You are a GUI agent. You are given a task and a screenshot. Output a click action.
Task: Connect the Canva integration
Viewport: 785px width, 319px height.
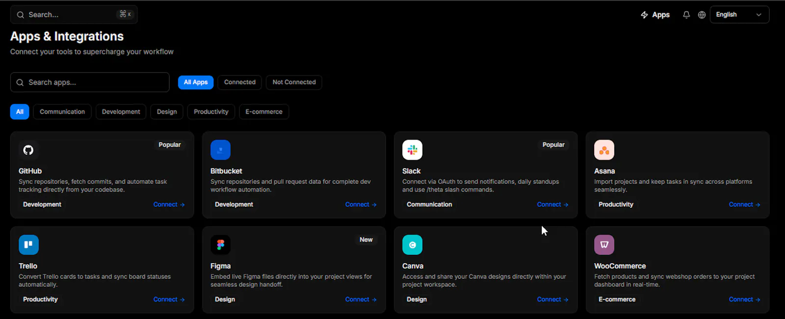click(x=553, y=299)
